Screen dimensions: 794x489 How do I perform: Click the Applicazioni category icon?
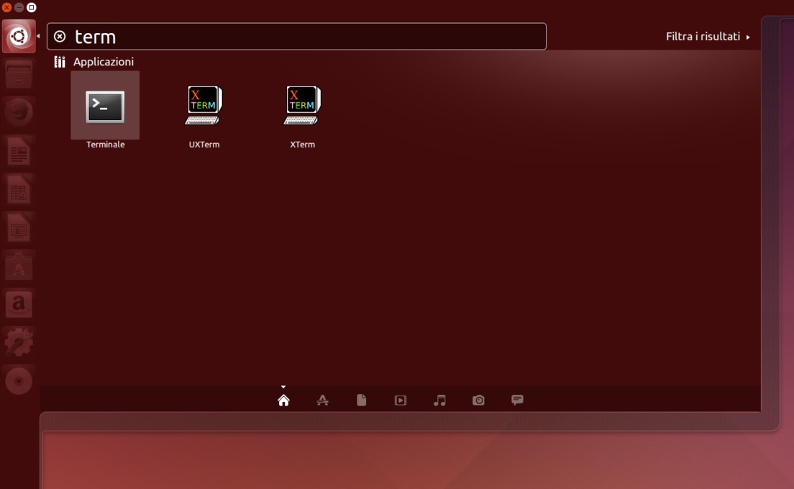tap(60, 62)
